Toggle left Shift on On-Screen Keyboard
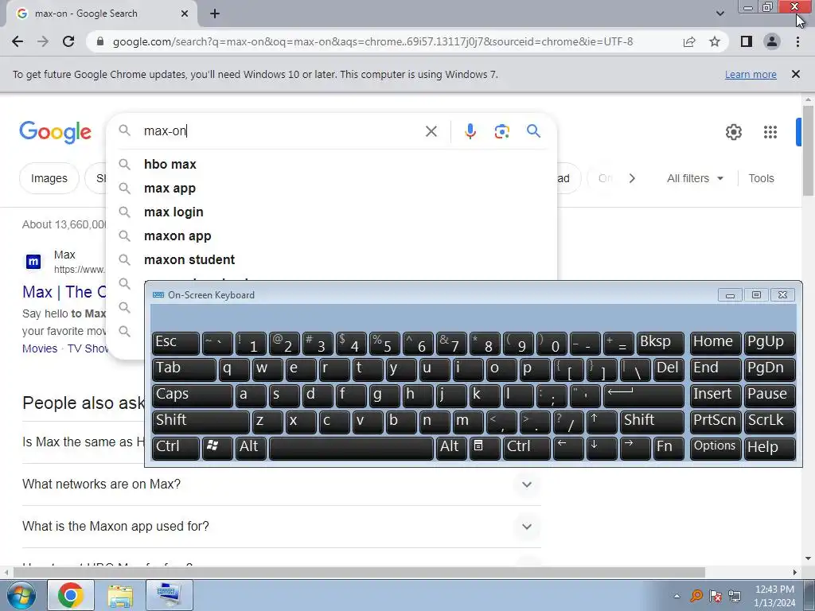 201,422
